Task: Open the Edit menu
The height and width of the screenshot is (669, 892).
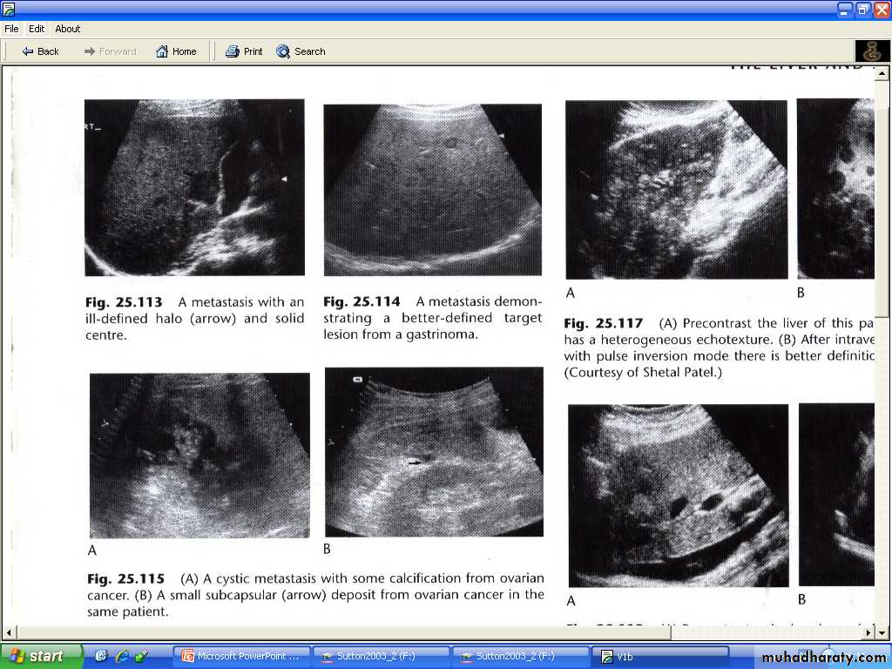Action: pyautogui.click(x=37, y=29)
